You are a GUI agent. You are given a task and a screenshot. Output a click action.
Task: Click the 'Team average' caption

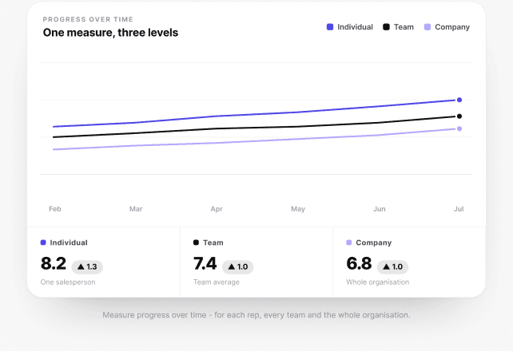click(x=217, y=282)
